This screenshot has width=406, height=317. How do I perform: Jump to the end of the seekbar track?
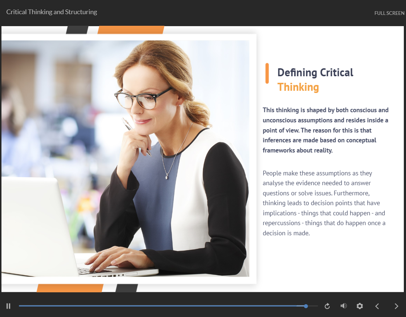click(x=317, y=306)
